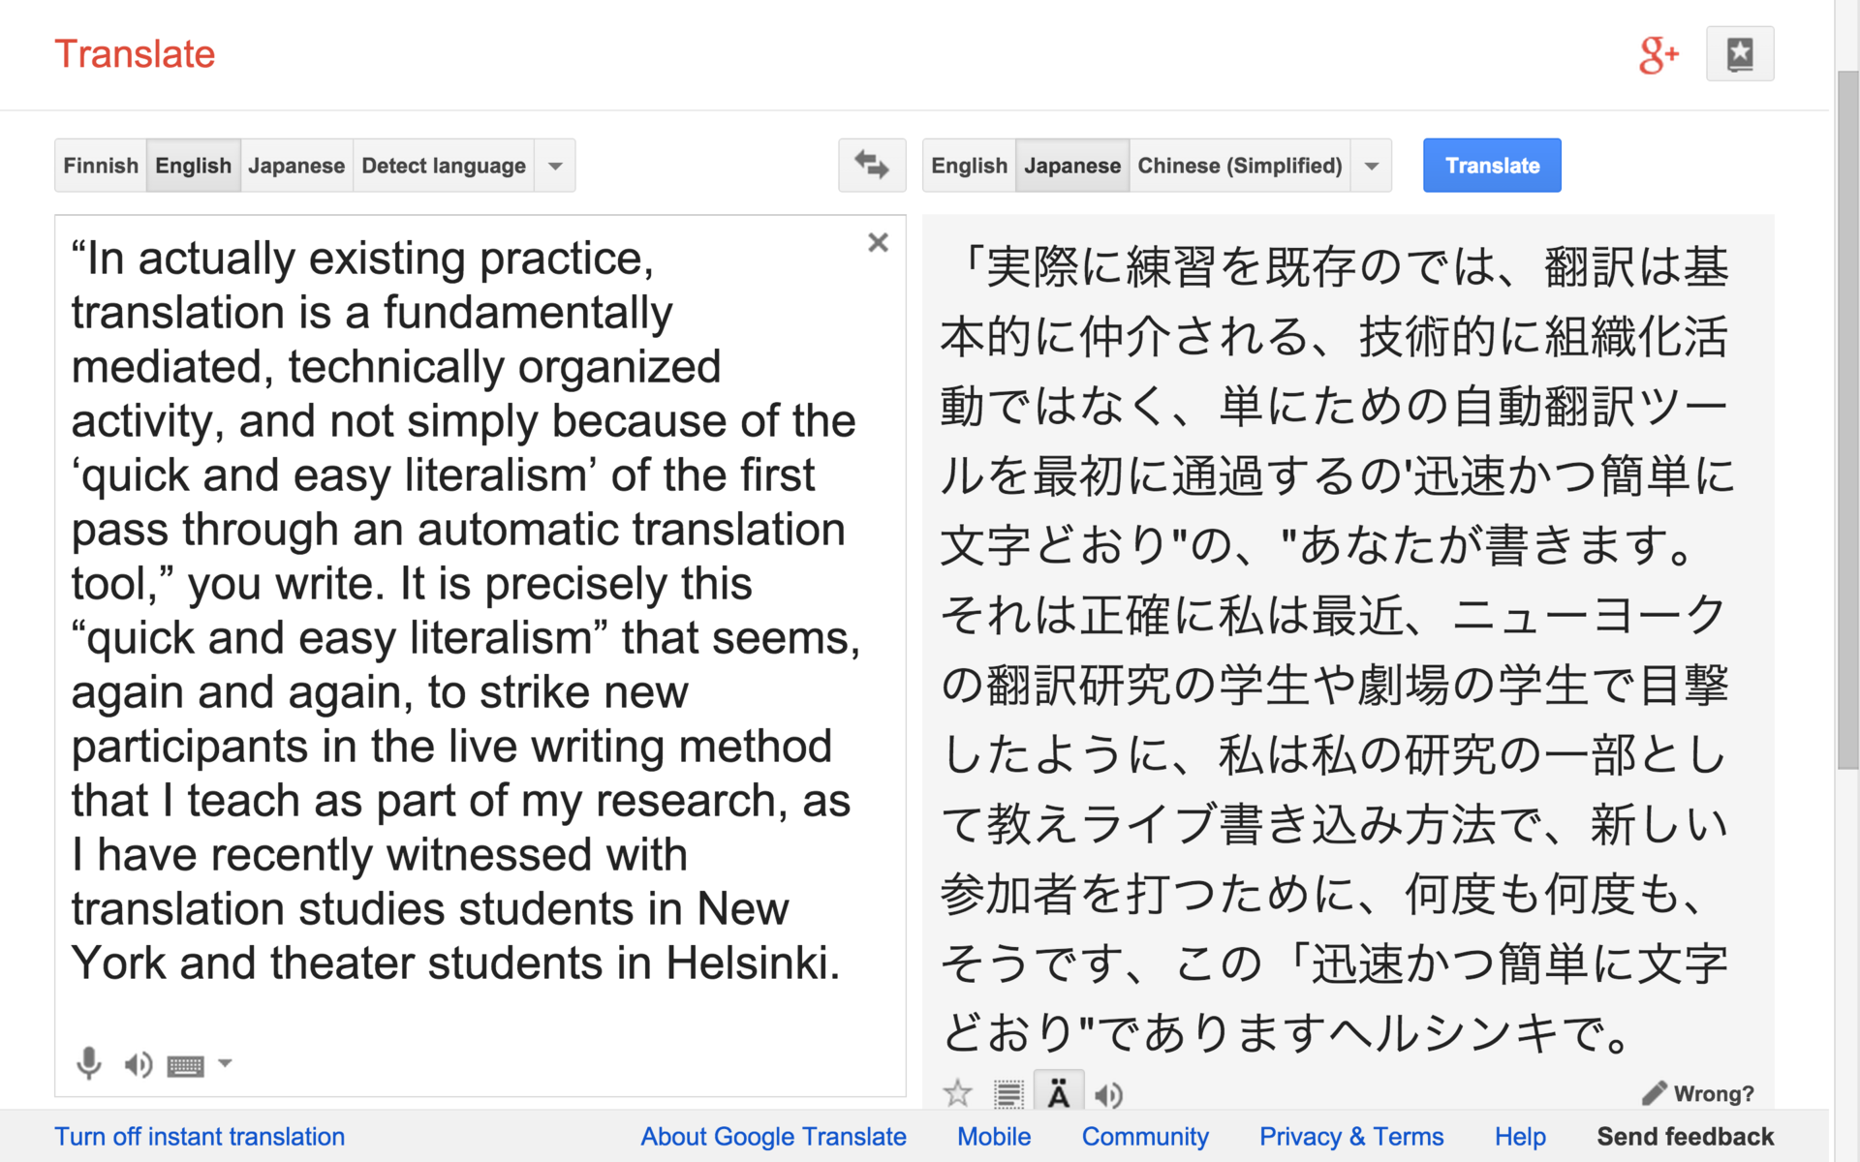Clear the source text with X
1860x1162 pixels.
[878, 243]
